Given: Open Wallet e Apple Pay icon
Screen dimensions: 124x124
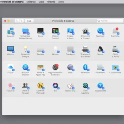Looking at the screenshot, I should (40, 68).
